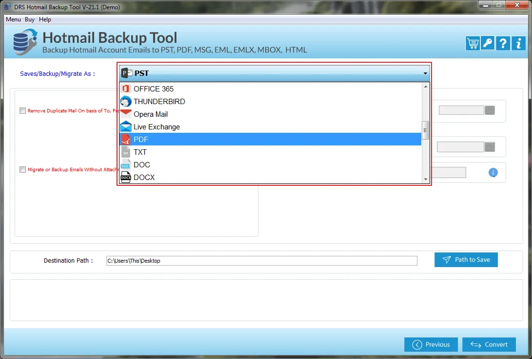Click the format list scroll-down arrow
Viewport: 532px width, 359px height.
point(426,179)
